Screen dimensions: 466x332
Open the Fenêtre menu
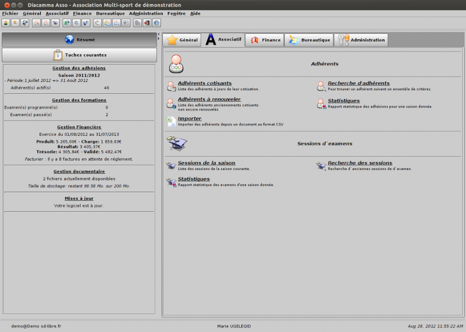coord(176,13)
